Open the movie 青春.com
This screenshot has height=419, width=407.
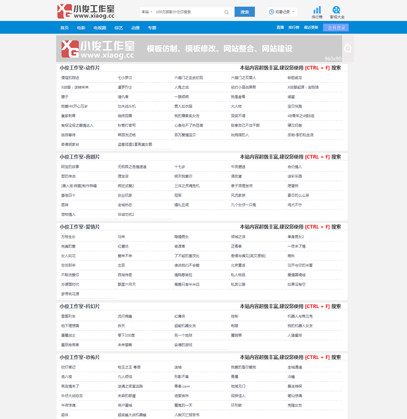[x=182, y=386]
